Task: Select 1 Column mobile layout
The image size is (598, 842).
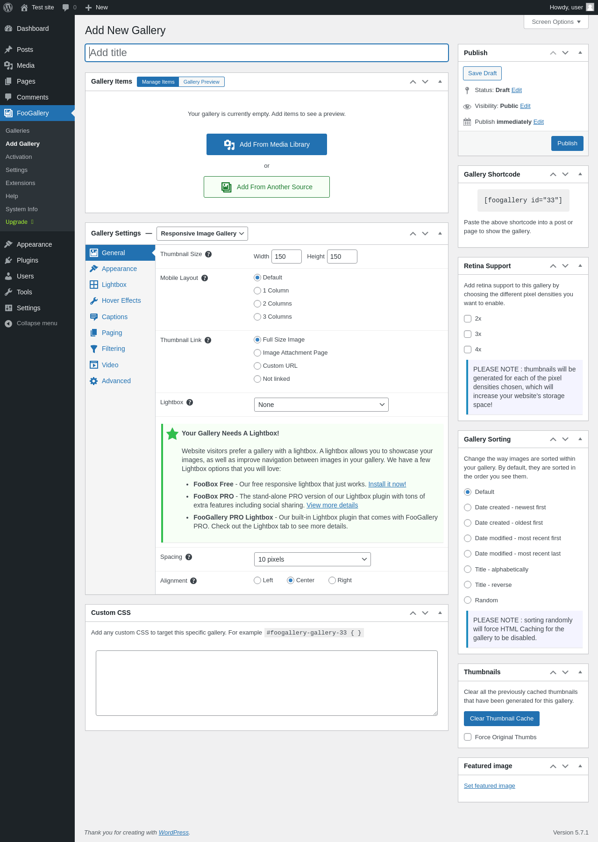Action: (257, 291)
